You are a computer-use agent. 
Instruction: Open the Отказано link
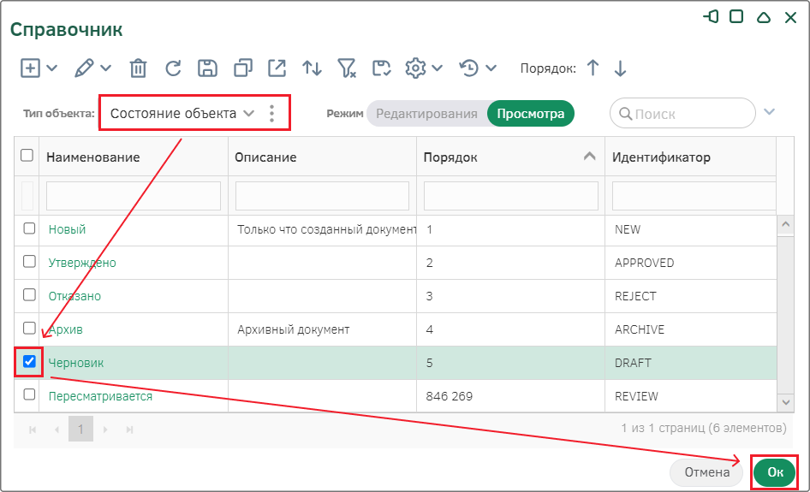click(x=74, y=296)
